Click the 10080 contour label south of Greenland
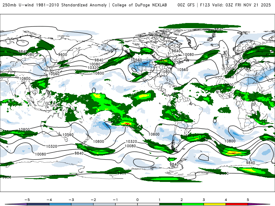Screen dimensions: 275x206 188,55
